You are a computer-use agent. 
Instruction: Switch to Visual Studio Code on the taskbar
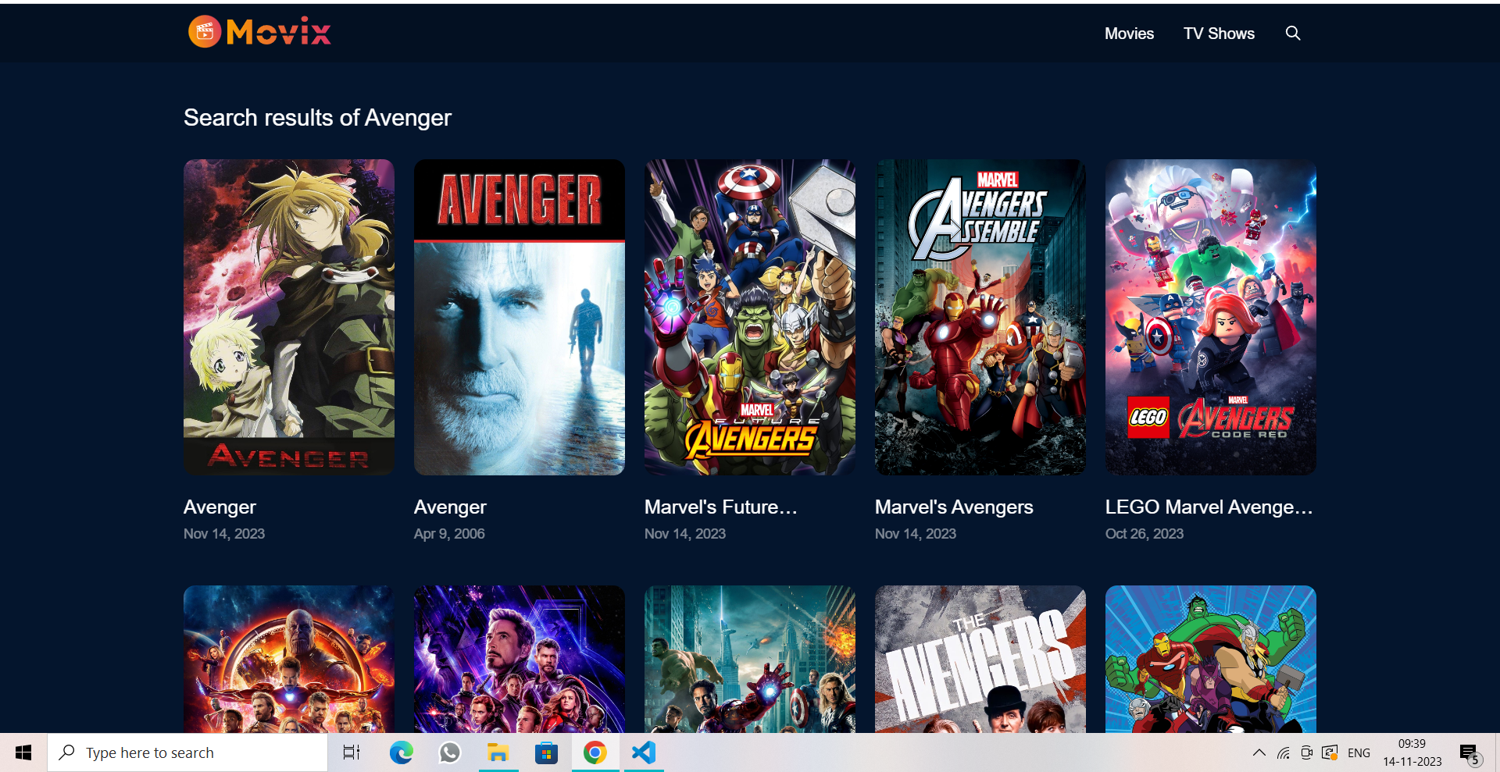pyautogui.click(x=644, y=752)
